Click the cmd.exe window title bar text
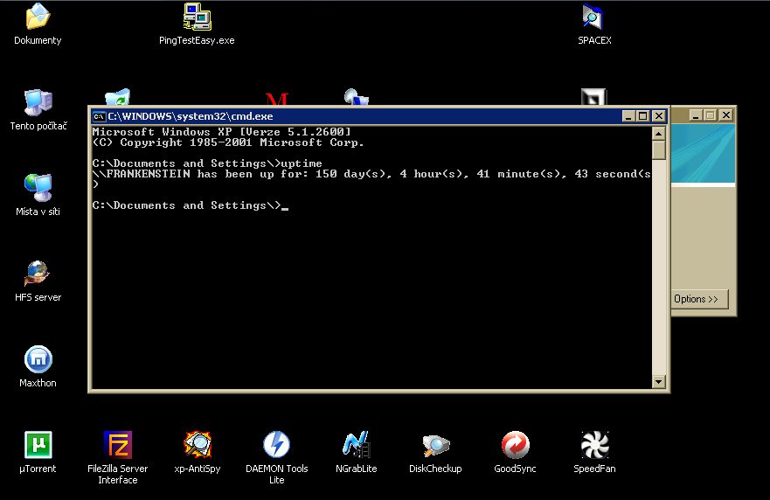This screenshot has height=500, width=770. click(191, 116)
